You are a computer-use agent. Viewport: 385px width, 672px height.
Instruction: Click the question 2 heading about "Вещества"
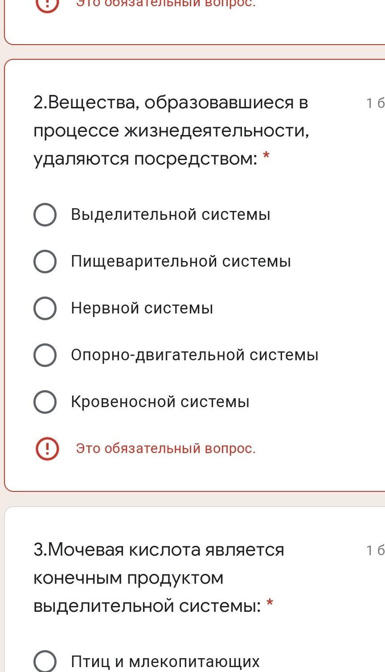pos(171,131)
